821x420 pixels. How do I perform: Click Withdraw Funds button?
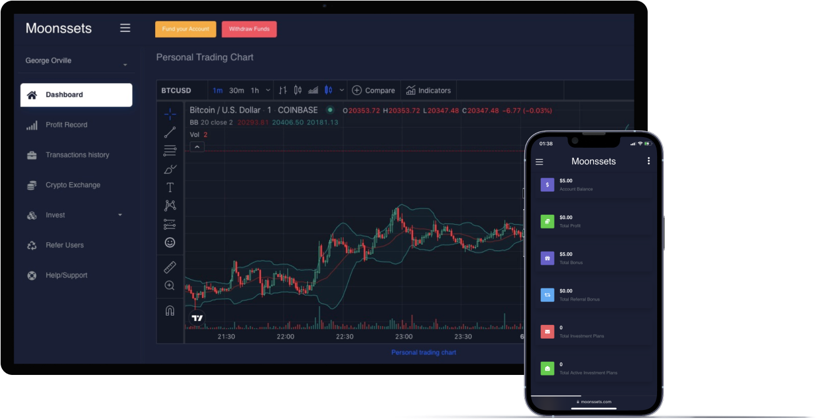[249, 29]
